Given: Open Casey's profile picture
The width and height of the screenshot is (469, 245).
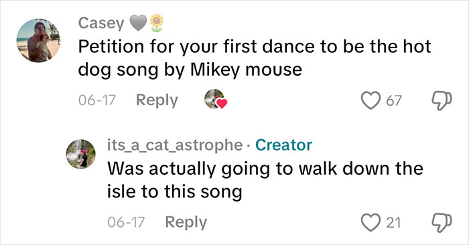Looking at the screenshot, I should pos(38,40).
